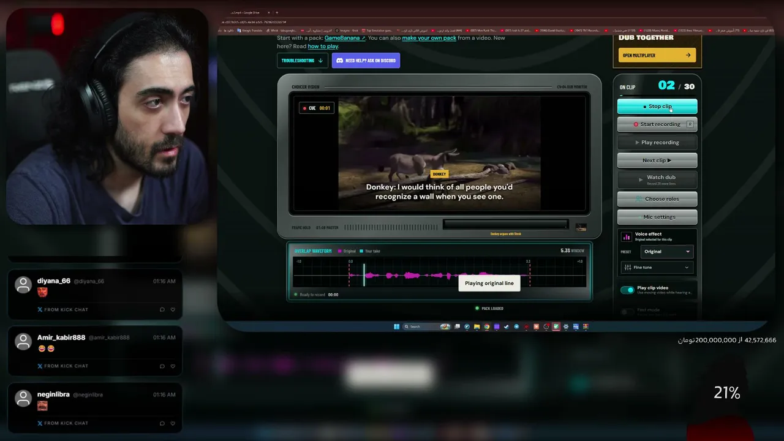
Task: Open Steam from the taskbar
Action: (x=507, y=326)
